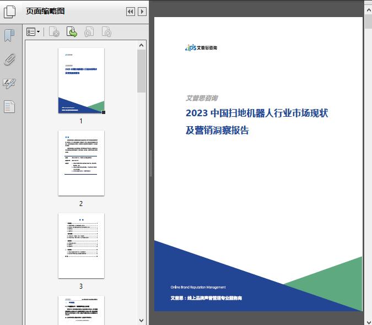Open the Signatures panel
Image resolution: width=372 pixels, height=325 pixels.
tap(9, 83)
